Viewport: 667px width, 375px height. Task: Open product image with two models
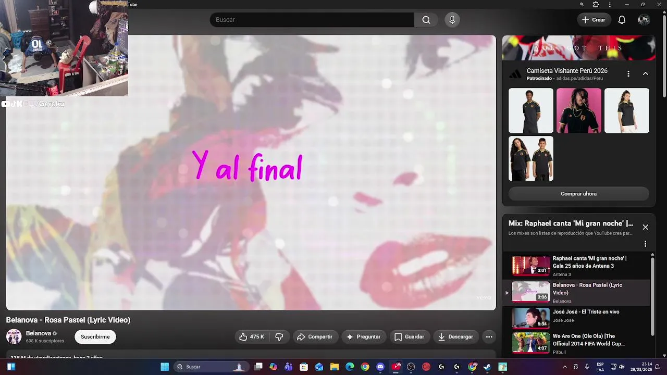tap(531, 158)
